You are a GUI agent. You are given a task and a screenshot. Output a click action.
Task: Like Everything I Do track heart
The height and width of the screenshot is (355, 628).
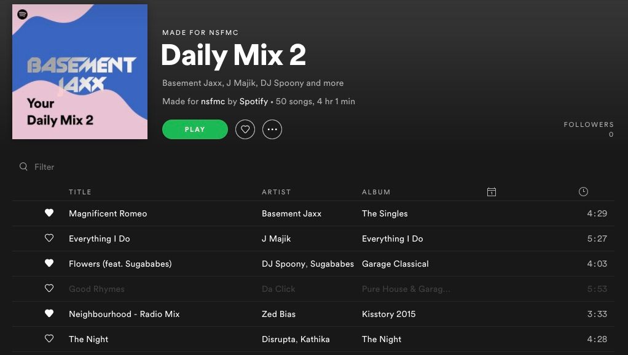click(x=49, y=238)
